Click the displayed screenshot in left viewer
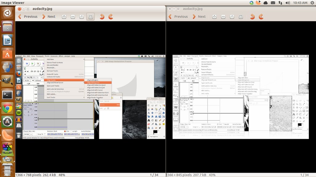 point(90,97)
